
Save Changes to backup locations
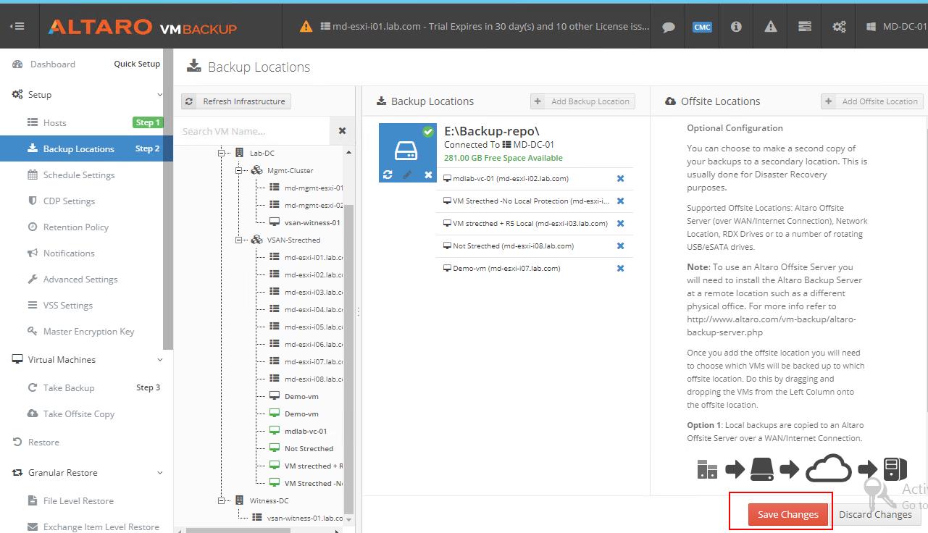[x=787, y=514]
